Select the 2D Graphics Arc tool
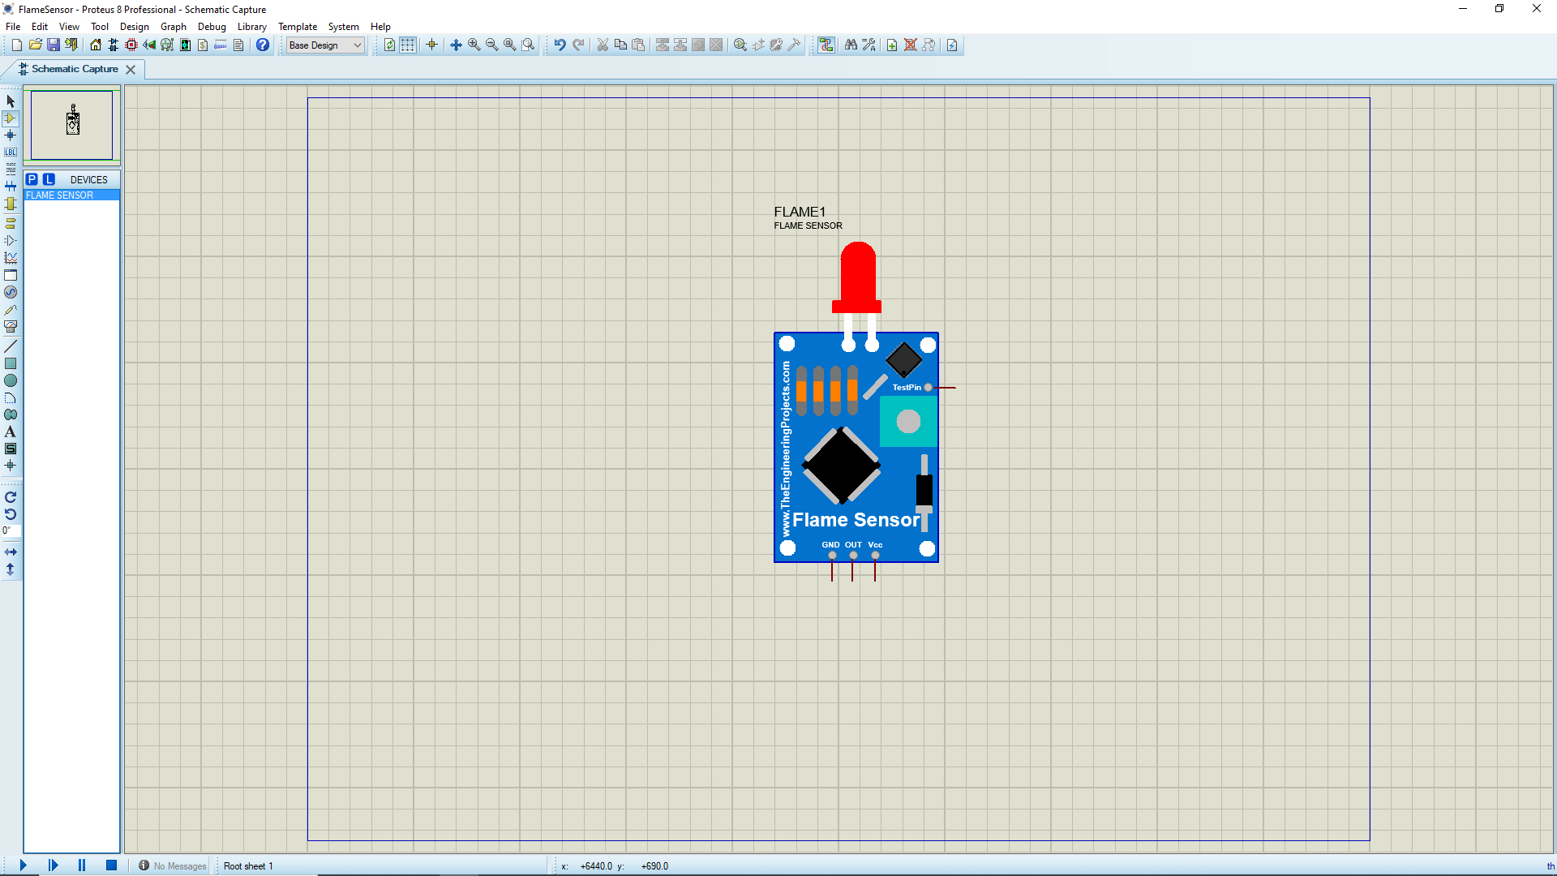1557x876 pixels. [11, 397]
